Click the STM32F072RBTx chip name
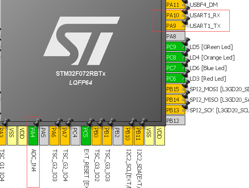The image size is (249, 188). point(81,73)
